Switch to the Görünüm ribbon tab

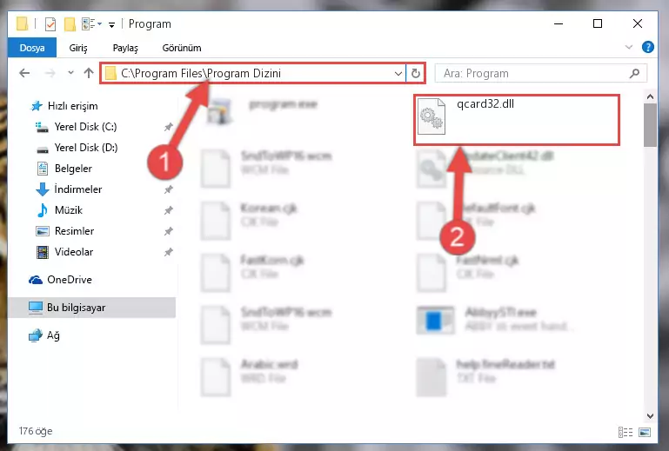point(182,48)
